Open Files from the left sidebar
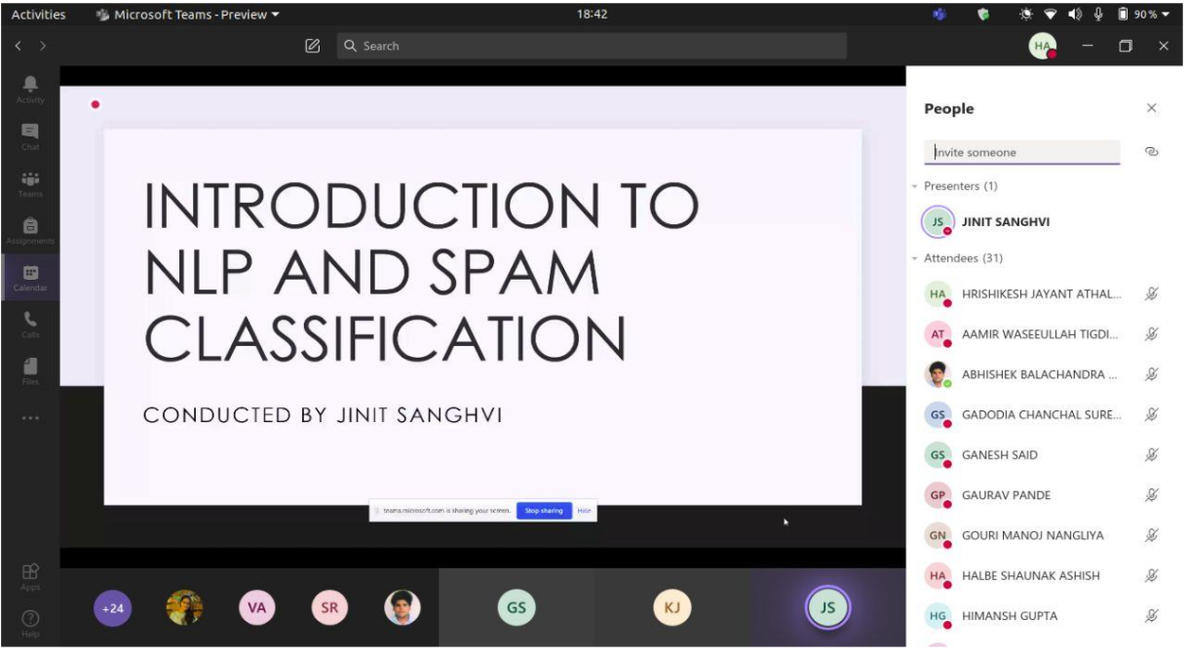This screenshot has height=657, width=1187. (x=30, y=369)
